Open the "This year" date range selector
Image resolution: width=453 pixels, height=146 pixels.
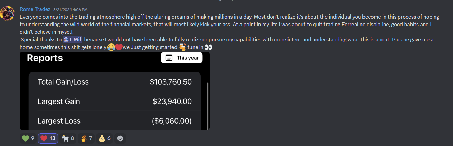(x=182, y=58)
